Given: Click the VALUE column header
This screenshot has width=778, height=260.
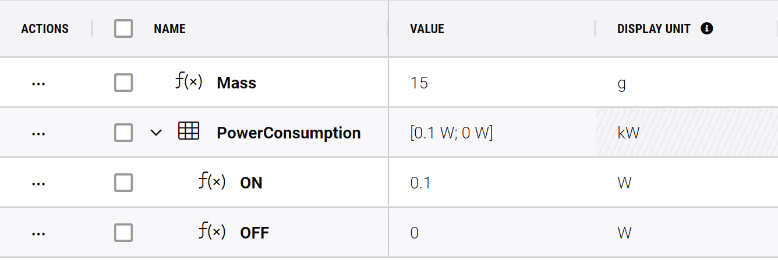Looking at the screenshot, I should click(x=427, y=29).
